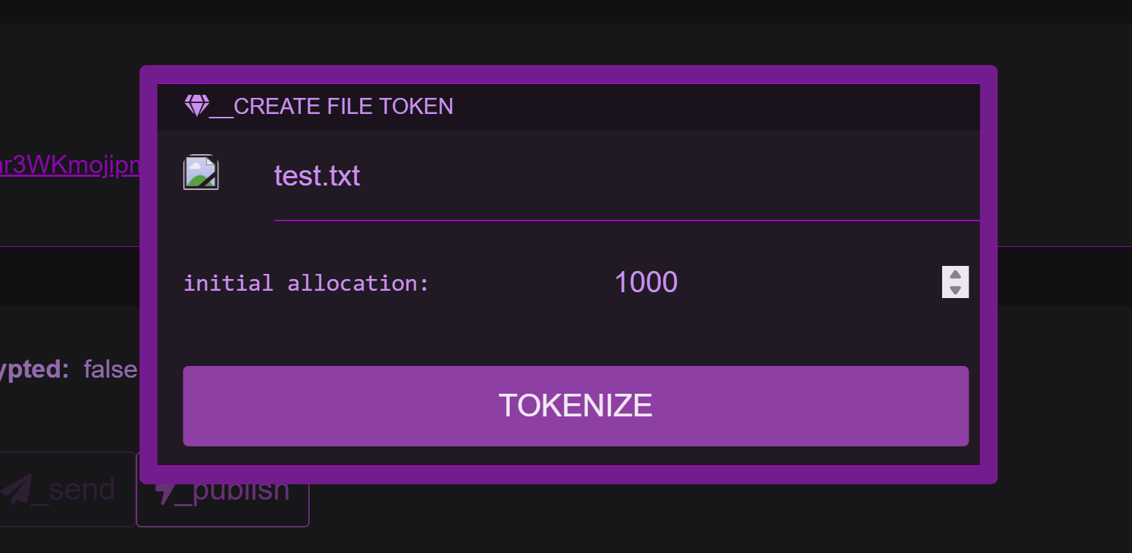Viewport: 1132px width, 553px height.
Task: Increase initial allocation with up arrow
Action: click(955, 275)
